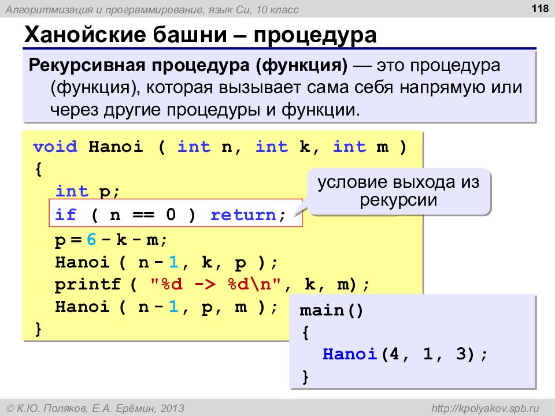Click the slide number 118
This screenshot has height=416, width=555.
(541, 8)
